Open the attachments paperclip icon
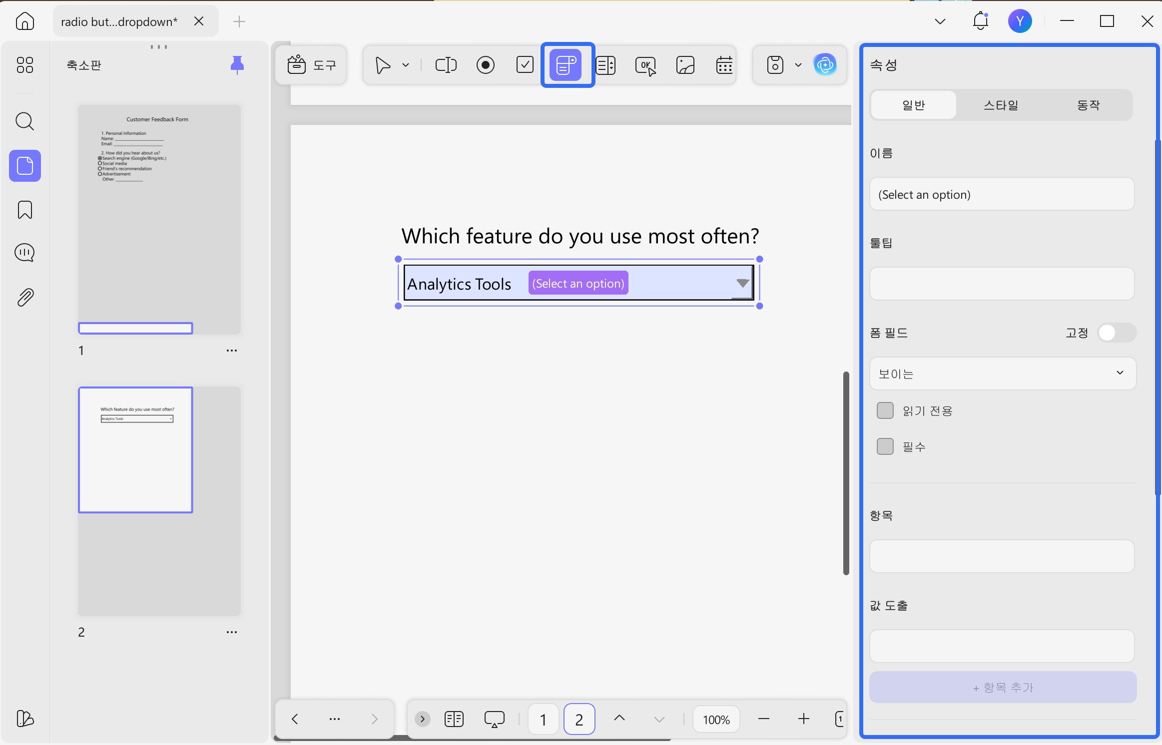This screenshot has width=1162, height=745. click(25, 297)
